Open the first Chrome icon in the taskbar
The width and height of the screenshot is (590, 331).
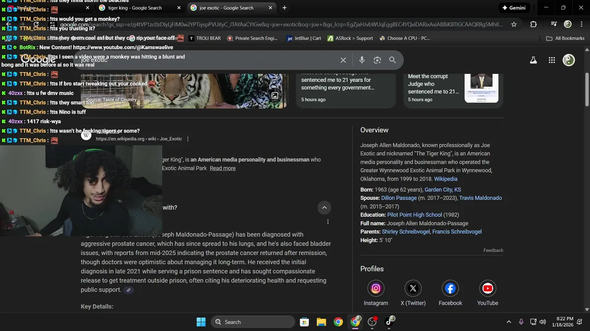point(338,322)
